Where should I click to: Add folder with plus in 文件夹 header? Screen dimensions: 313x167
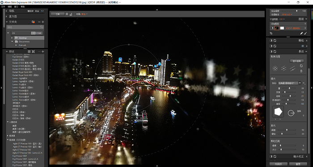click(x=43, y=22)
